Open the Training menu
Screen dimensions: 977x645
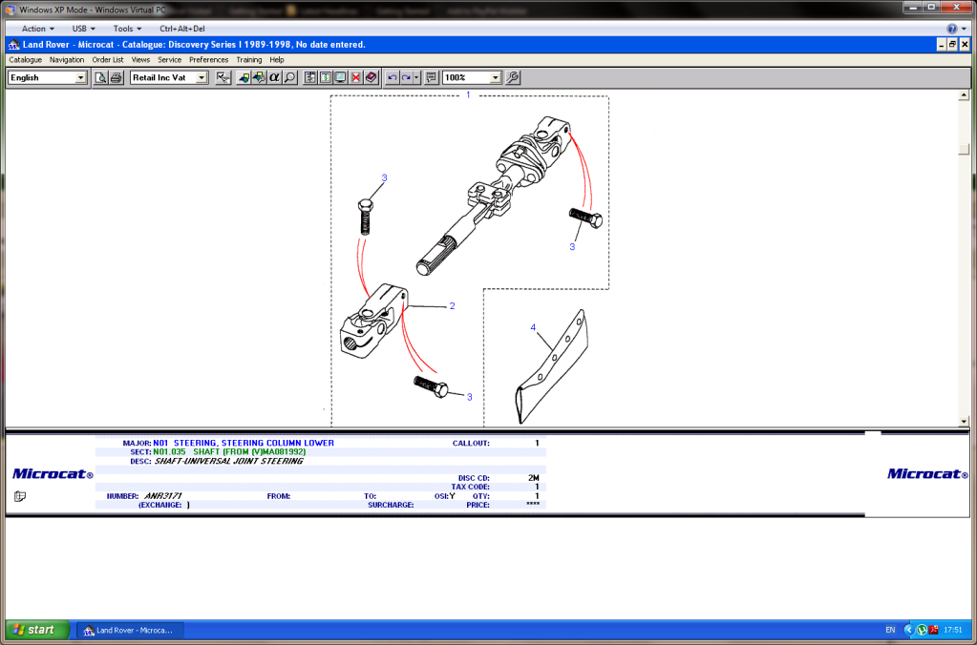coord(249,60)
